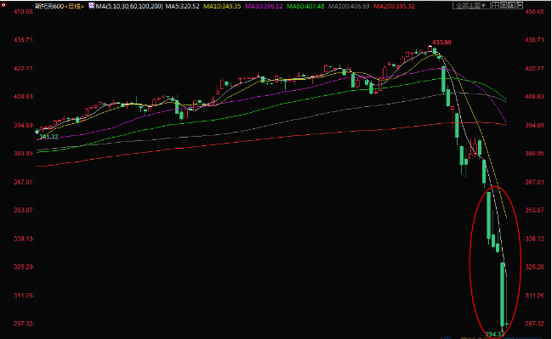Click the third chart layout icon

pyautogui.click(x=511, y=6)
